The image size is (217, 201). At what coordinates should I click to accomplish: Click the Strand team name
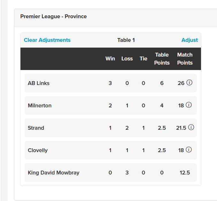point(36,128)
